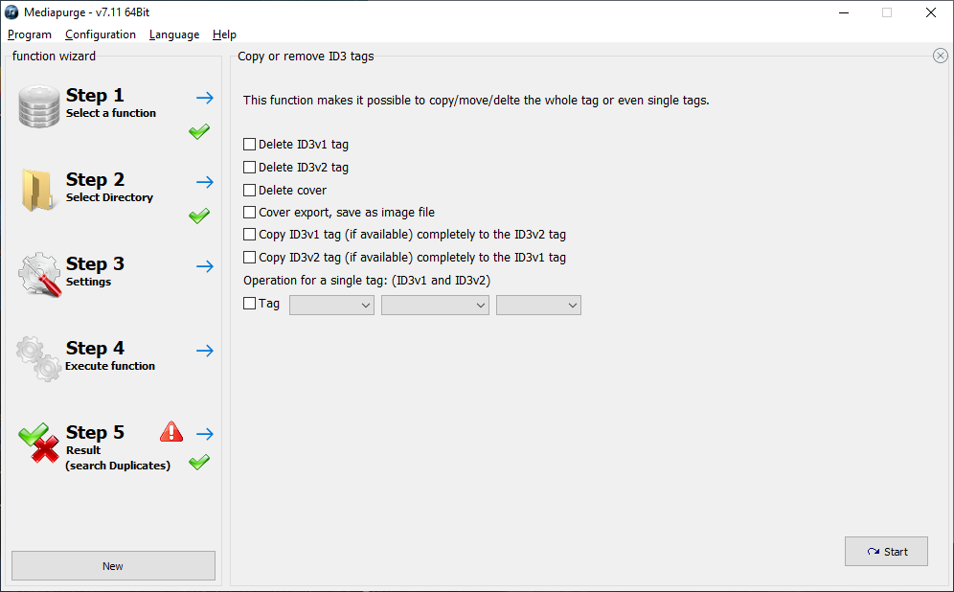Open the Configuration menu
954x592 pixels.
(x=101, y=34)
